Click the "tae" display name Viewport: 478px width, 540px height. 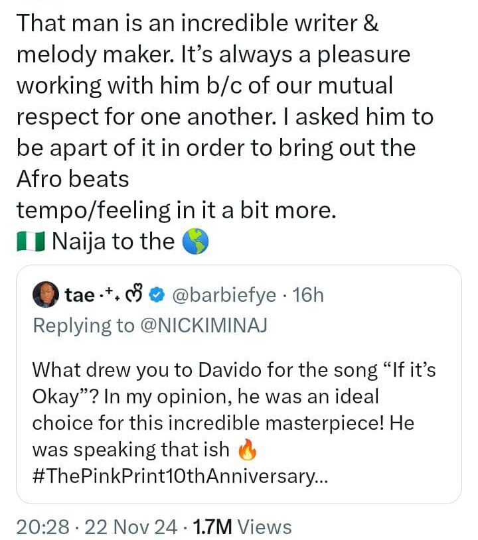80,295
